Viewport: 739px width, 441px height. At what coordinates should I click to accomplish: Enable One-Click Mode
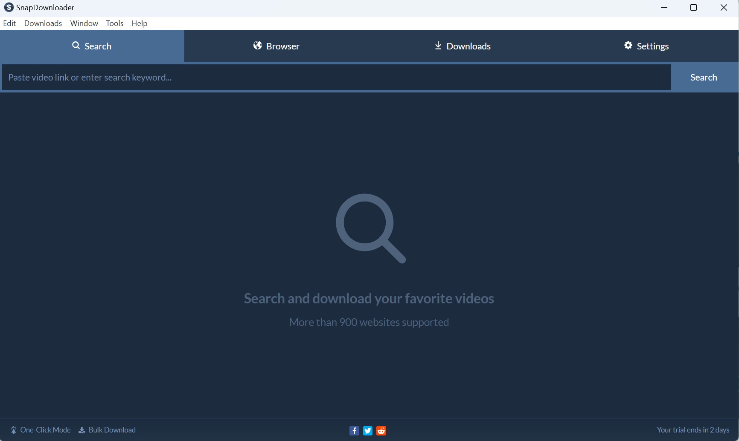pos(41,430)
